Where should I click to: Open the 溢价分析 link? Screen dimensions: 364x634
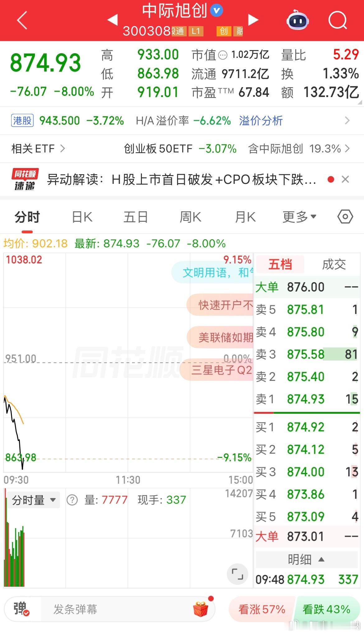click(x=261, y=120)
